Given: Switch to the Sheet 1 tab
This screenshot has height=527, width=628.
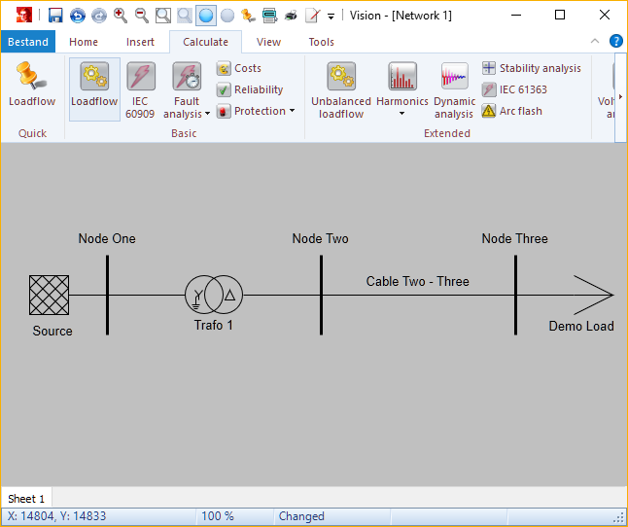Looking at the screenshot, I should (26, 499).
